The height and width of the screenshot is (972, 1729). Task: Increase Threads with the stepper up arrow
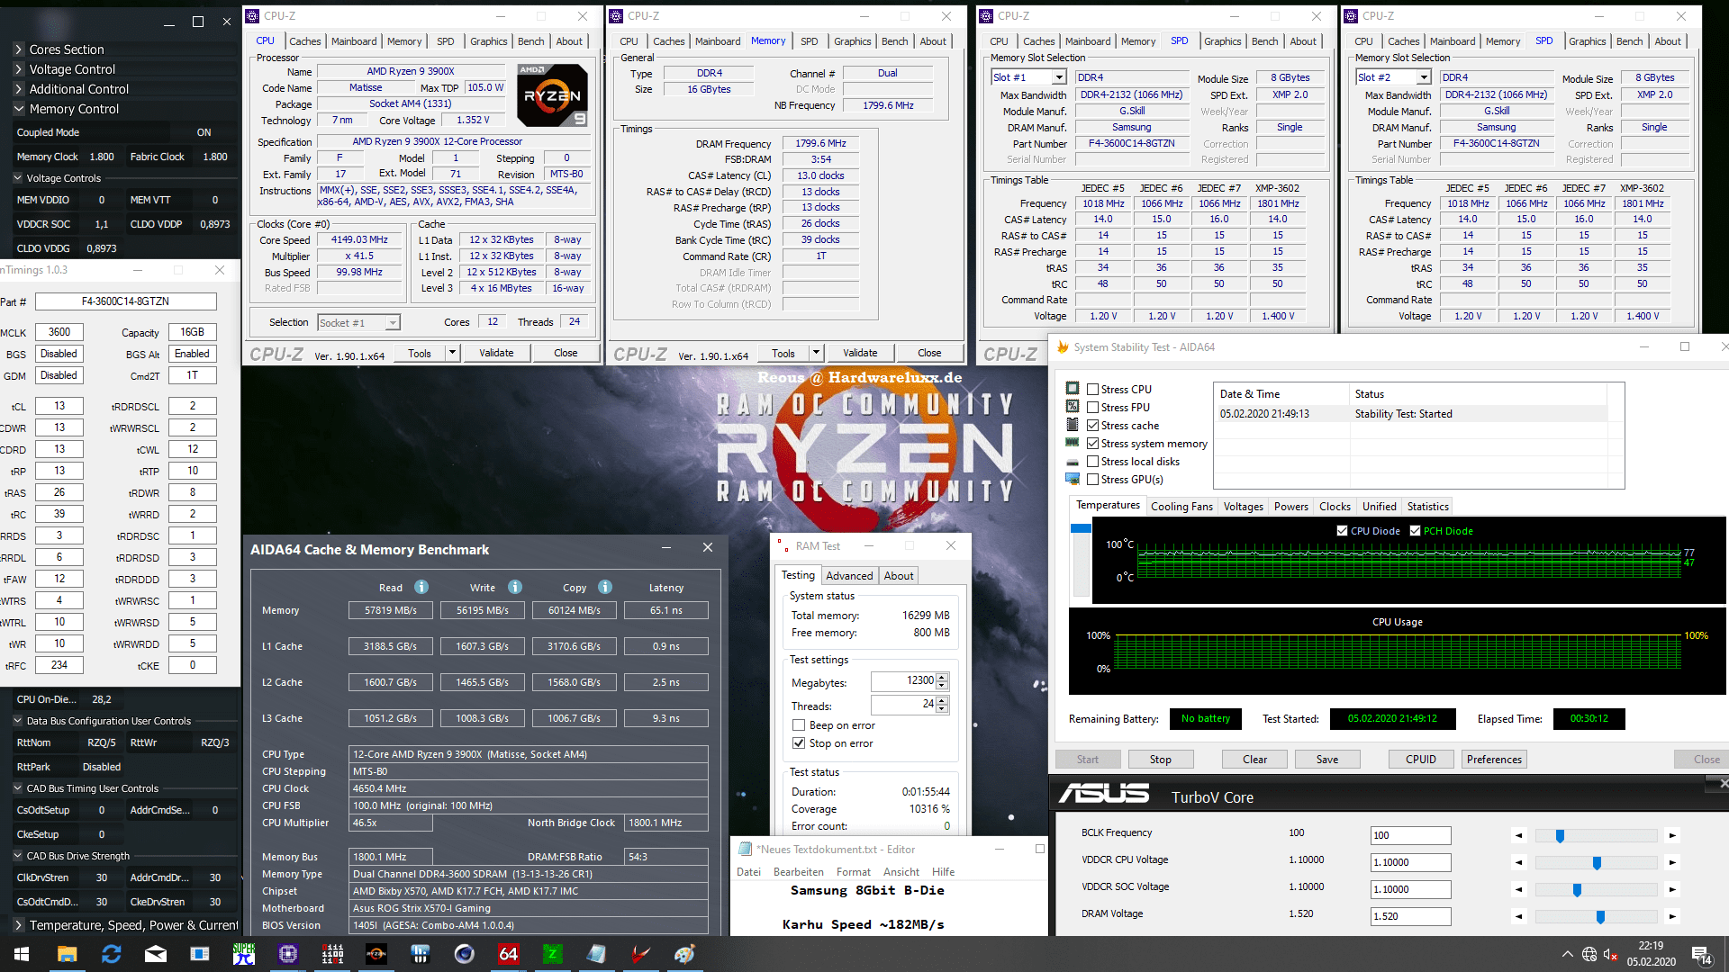pyautogui.click(x=942, y=700)
